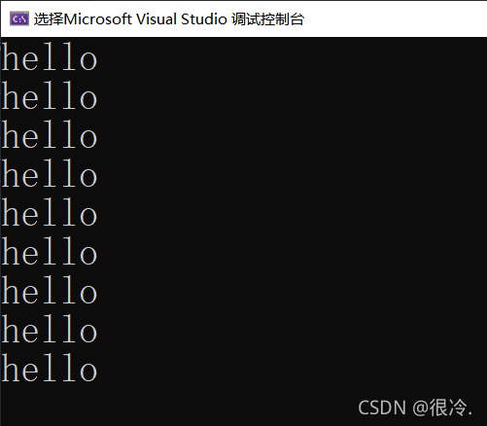Select the fourth hello output line
The image size is (487, 426).
(x=50, y=173)
